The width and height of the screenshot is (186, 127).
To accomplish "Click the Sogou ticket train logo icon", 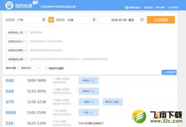I will coord(9,6).
